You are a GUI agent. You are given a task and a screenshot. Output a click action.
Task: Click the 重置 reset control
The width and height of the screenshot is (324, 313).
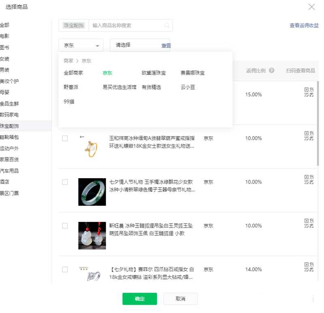[x=166, y=46]
